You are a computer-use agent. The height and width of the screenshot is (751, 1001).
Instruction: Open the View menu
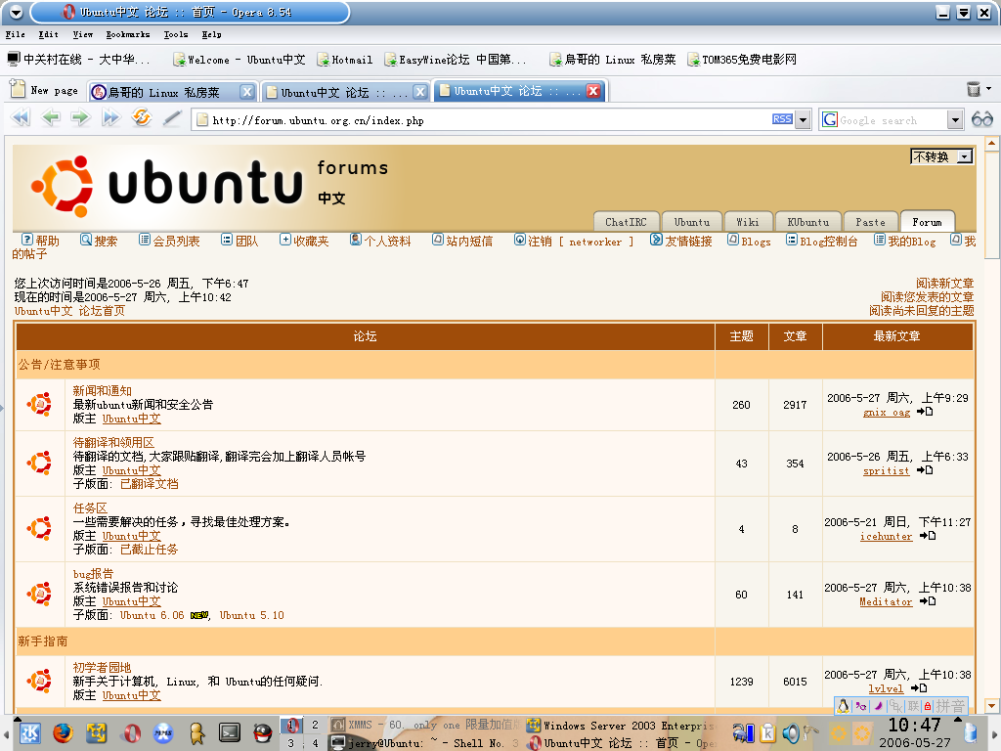82,34
